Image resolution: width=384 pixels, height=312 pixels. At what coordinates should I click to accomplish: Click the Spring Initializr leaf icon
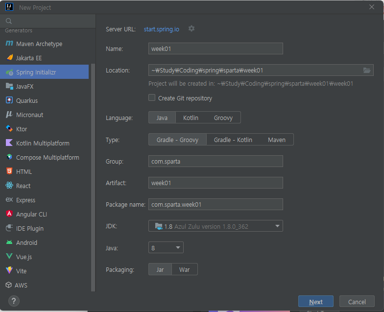pyautogui.click(x=9, y=72)
